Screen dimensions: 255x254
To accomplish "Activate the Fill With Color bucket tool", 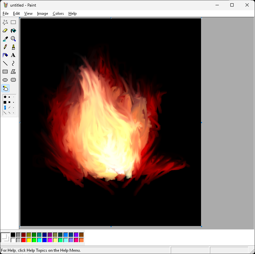I will click(x=13, y=30).
